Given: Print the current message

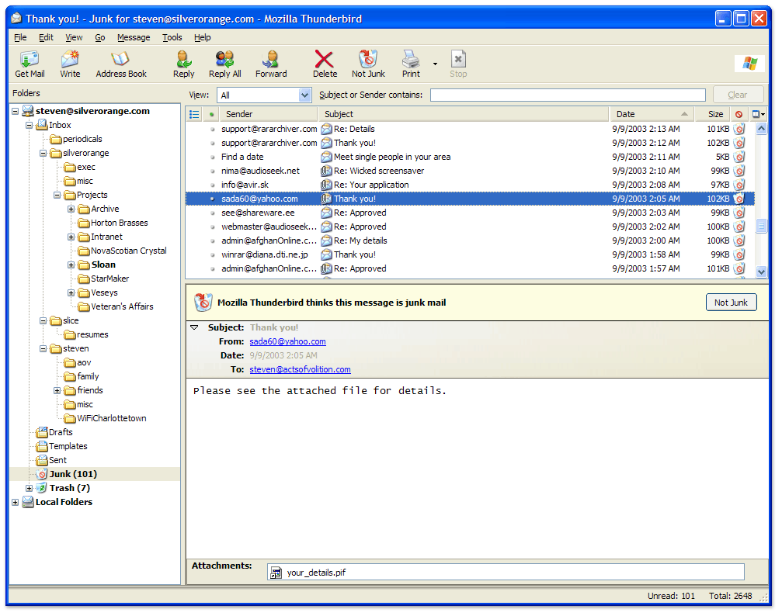Looking at the screenshot, I should [411, 64].
